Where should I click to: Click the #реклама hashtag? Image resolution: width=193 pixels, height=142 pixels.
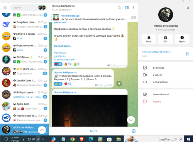(60, 53)
